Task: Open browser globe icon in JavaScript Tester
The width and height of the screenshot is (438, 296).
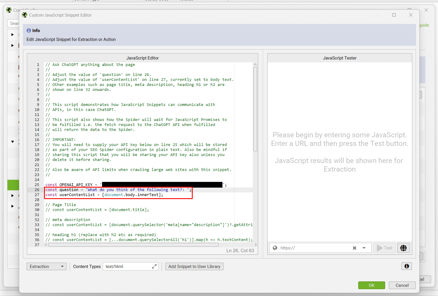Action: coord(403,248)
